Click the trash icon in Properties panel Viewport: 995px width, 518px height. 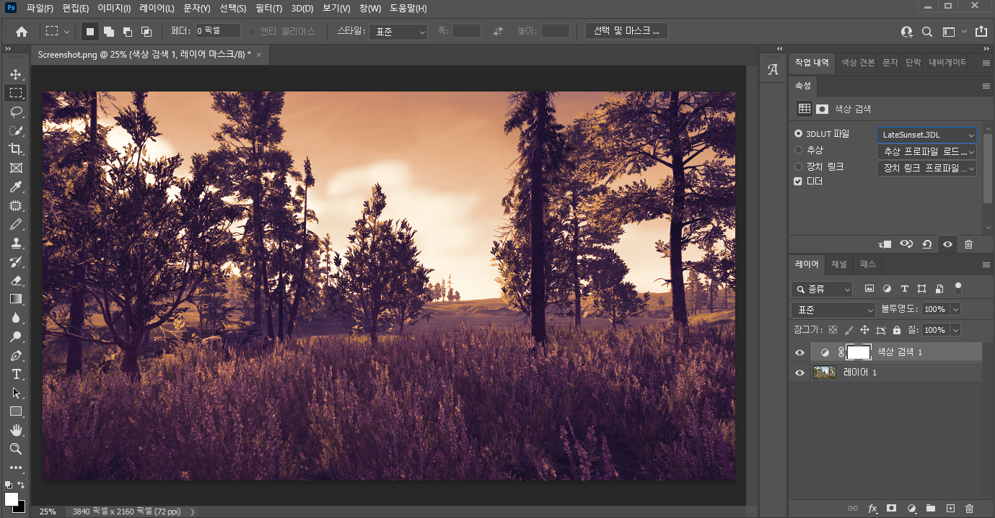[x=968, y=244]
